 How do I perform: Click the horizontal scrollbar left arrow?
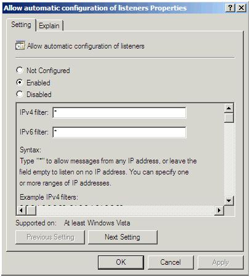21,210
